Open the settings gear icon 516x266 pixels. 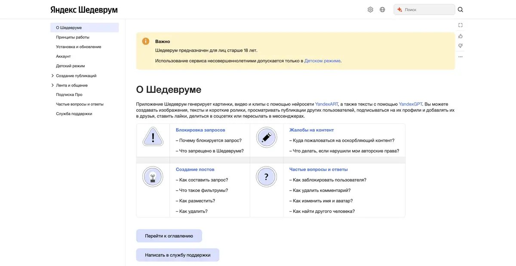(x=370, y=9)
